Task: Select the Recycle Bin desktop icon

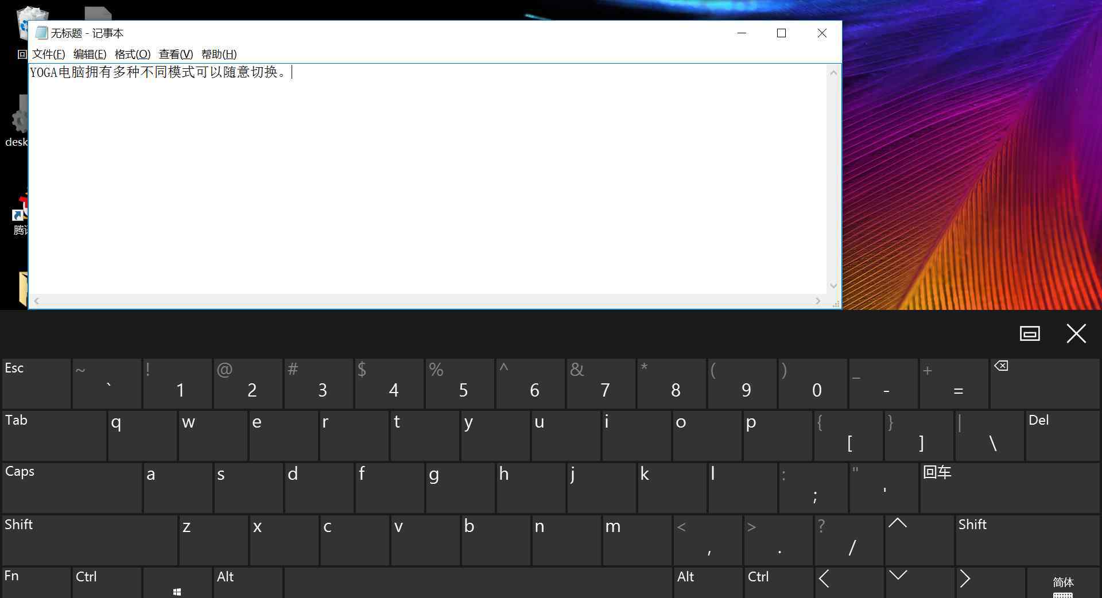Action: point(24,32)
